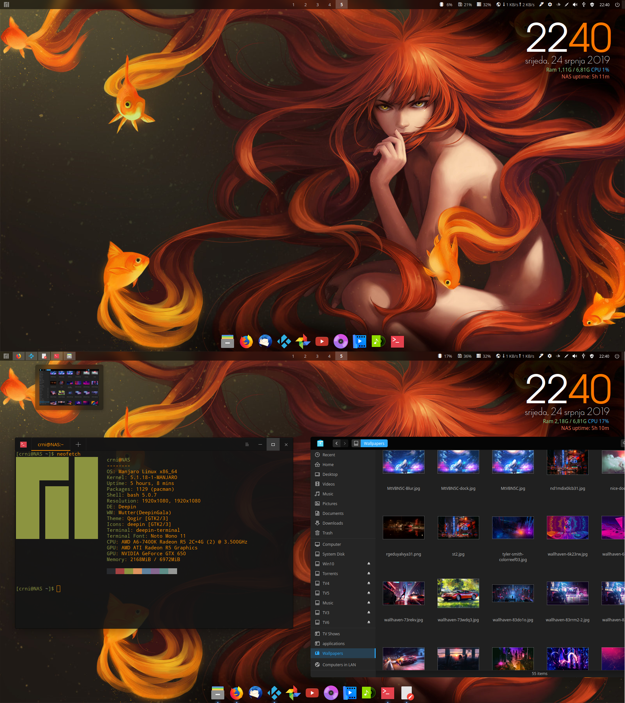Image resolution: width=625 pixels, height=703 pixels.
Task: Eject the TV5 drive
Action: (369, 593)
